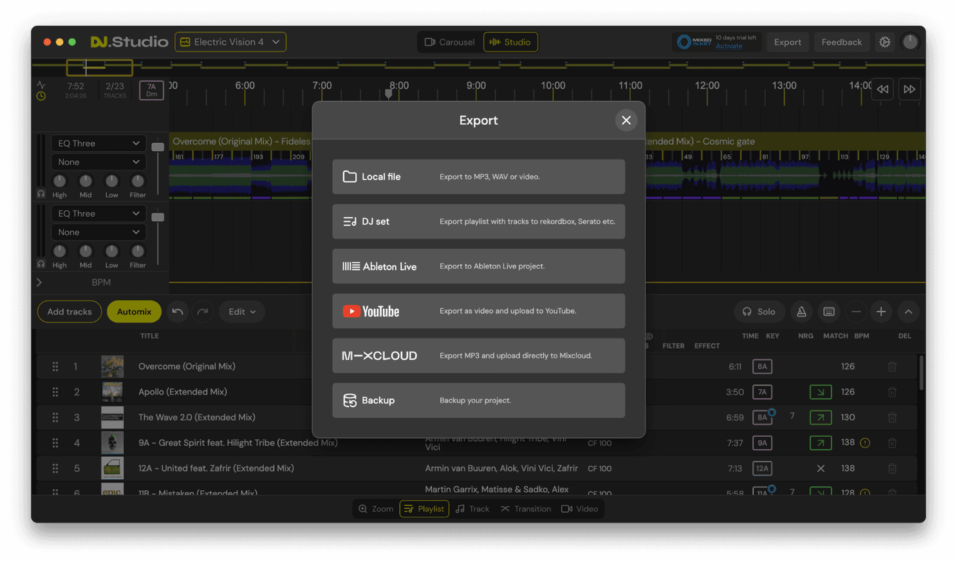Open the Electric Vision 4 project dropdown
This screenshot has width=957, height=561.
[230, 42]
